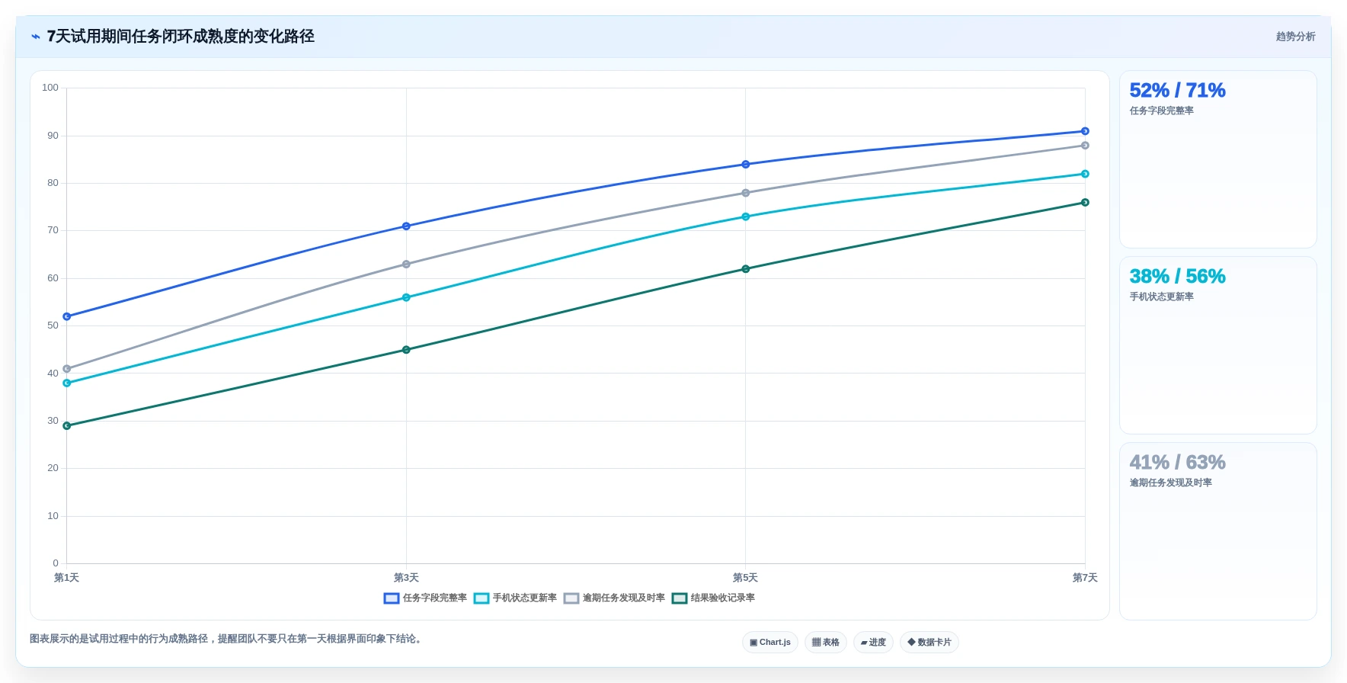1347x683 pixels.
Task: Select the 数据卡片 chip
Action: click(929, 643)
